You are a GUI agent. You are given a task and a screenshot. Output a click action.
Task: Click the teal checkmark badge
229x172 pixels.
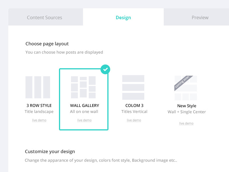click(x=105, y=69)
